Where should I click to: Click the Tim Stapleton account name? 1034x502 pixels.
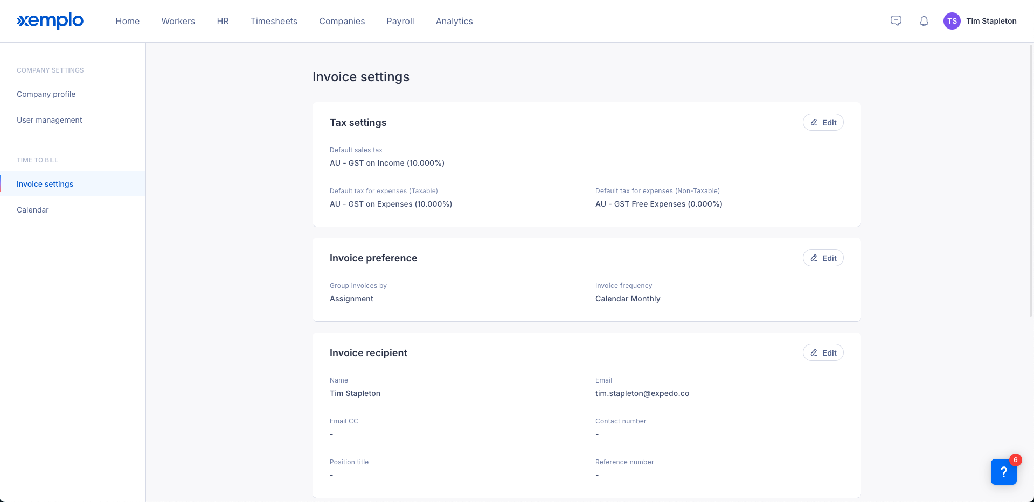[991, 21]
